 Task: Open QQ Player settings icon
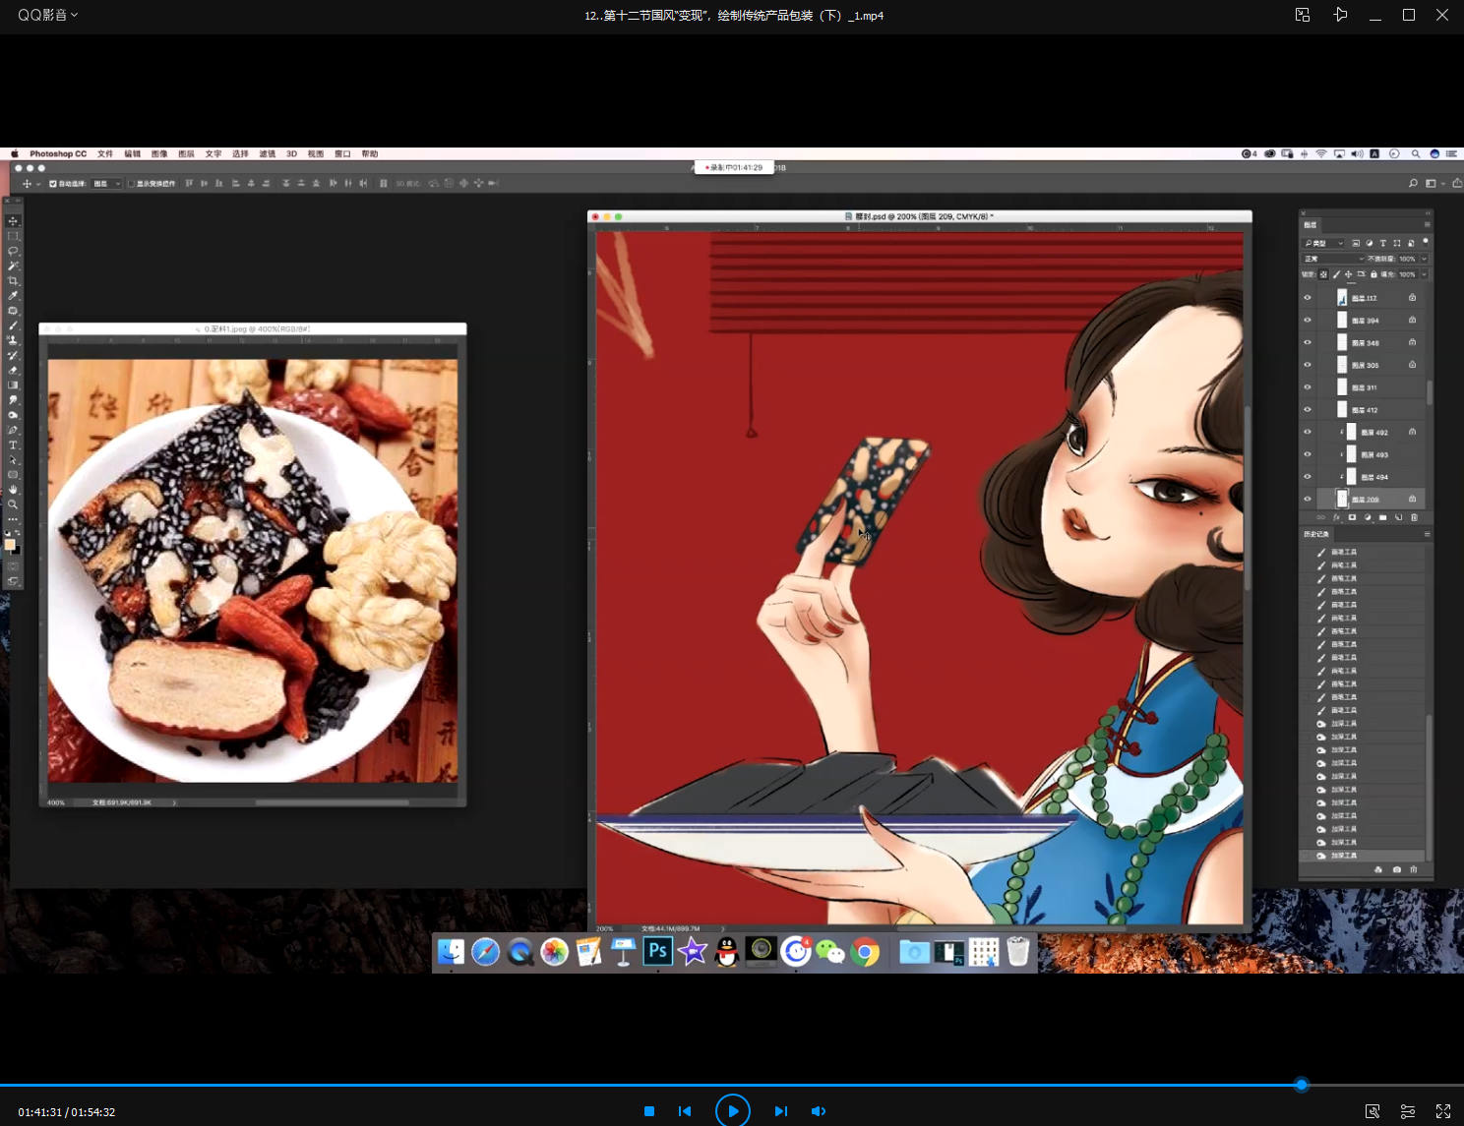[1408, 1111]
